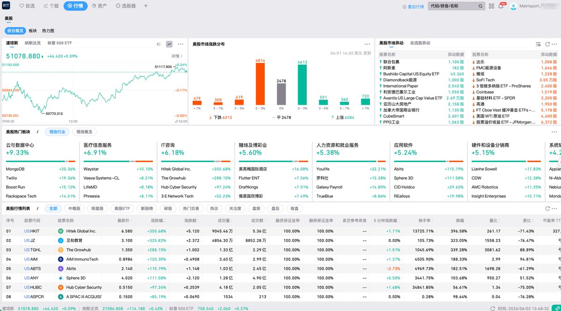The height and width of the screenshot is (311, 561).
Task: Open 详情 for the Dow Jones index
Action: 177,56
